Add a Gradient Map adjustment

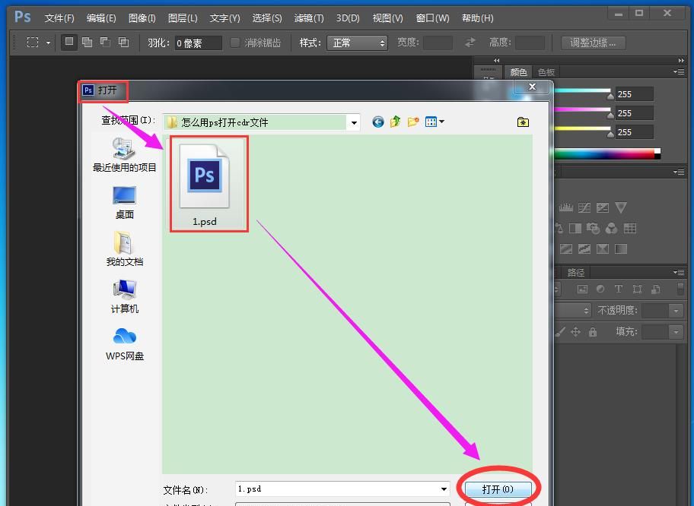click(621, 248)
